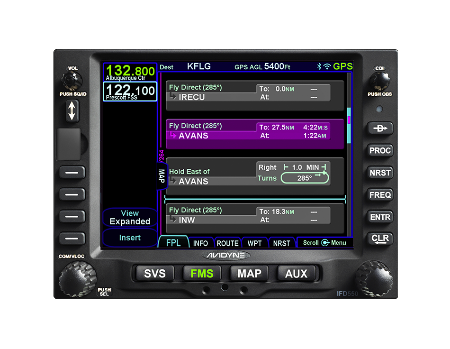Screen dimensions: 450x349
Task: Click the green GPS nav source label
Action: click(342, 66)
